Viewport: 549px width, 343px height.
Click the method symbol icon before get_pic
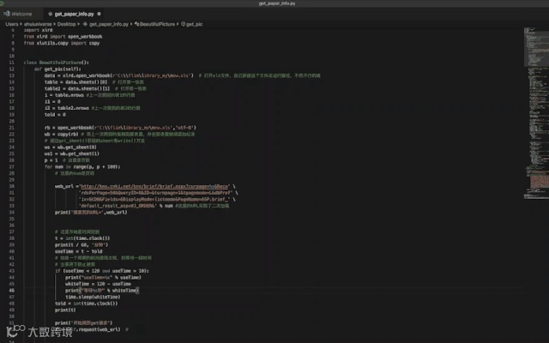183,24
